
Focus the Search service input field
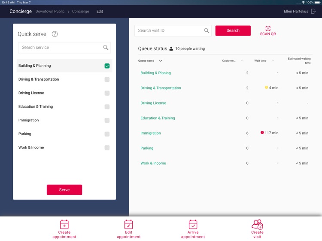[64, 48]
